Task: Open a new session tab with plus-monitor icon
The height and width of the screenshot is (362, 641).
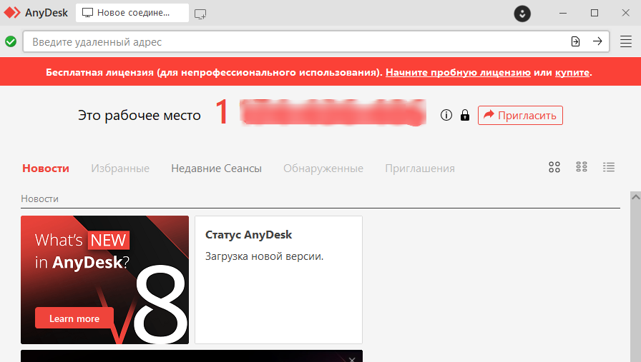Action: [x=200, y=14]
